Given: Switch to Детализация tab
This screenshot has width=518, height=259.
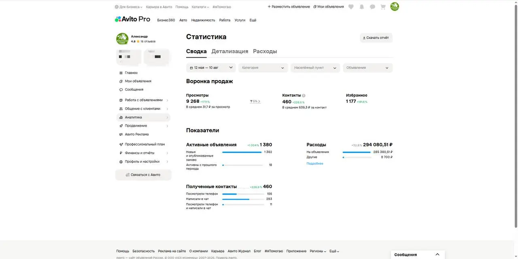Looking at the screenshot, I should (x=230, y=51).
